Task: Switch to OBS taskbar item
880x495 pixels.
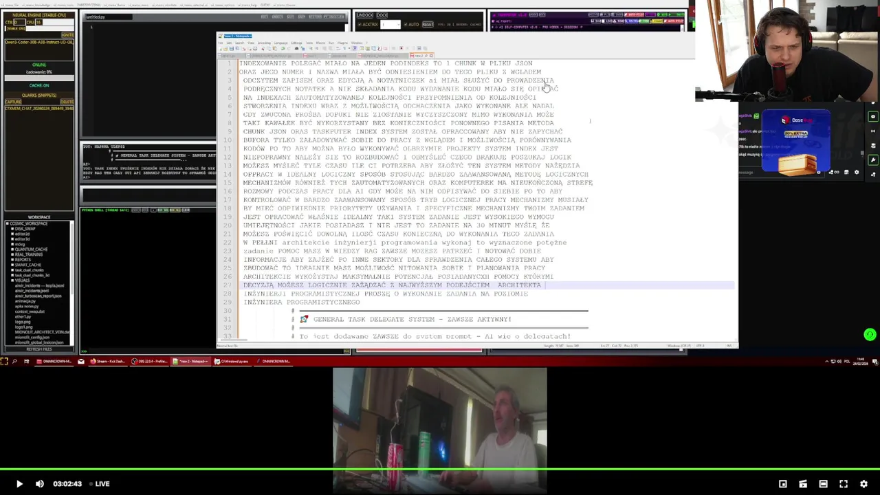Action: click(150, 361)
